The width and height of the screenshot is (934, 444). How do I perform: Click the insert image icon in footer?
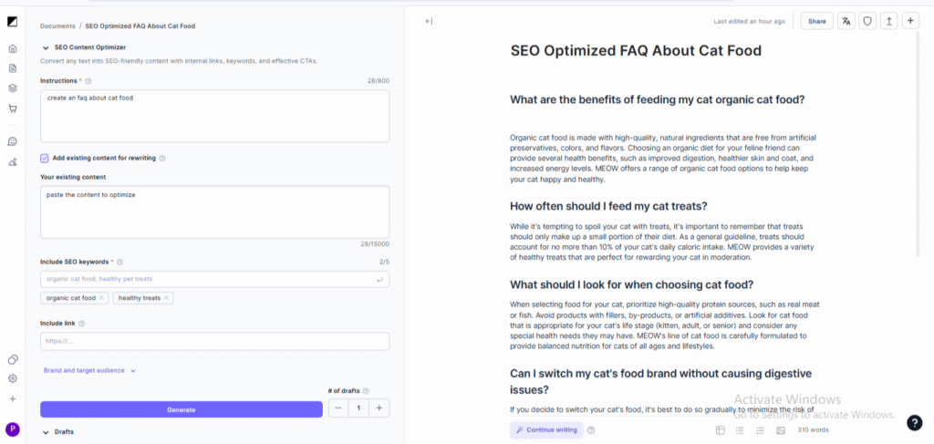click(780, 429)
